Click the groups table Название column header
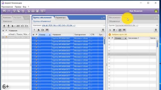The height and width of the screenshot is (90, 161). 62,34
